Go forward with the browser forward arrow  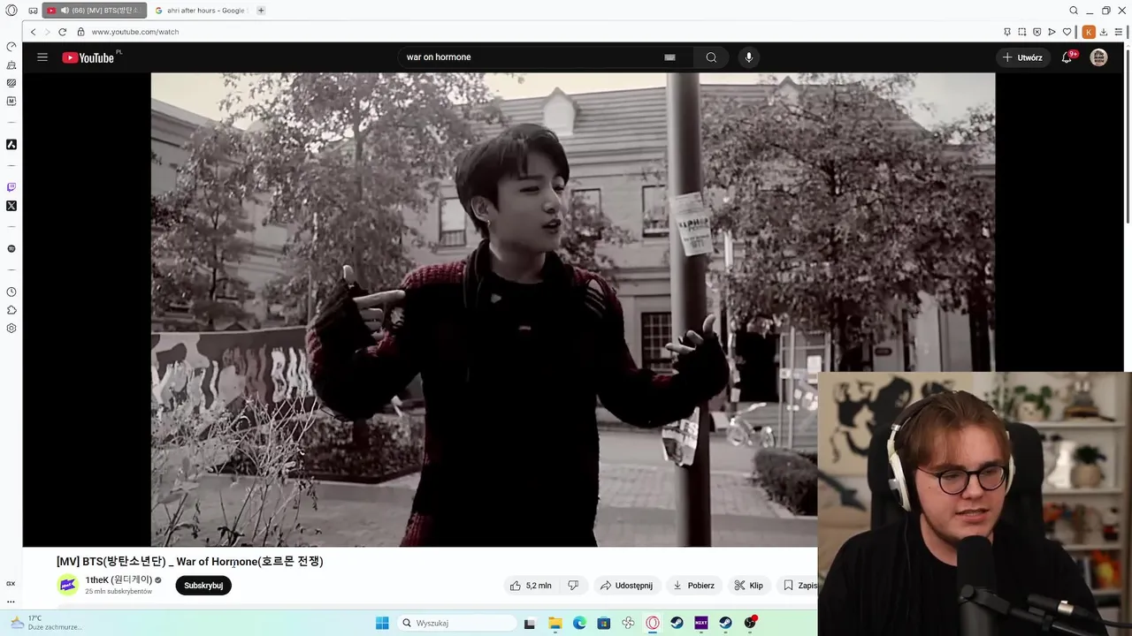(x=48, y=32)
